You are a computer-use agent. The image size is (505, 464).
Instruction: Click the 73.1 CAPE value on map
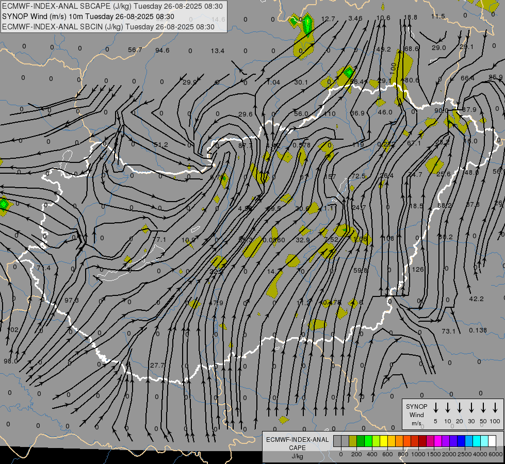coord(449,331)
